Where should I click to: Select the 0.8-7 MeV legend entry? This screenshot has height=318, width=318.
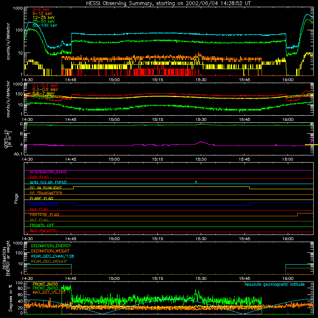43,93
